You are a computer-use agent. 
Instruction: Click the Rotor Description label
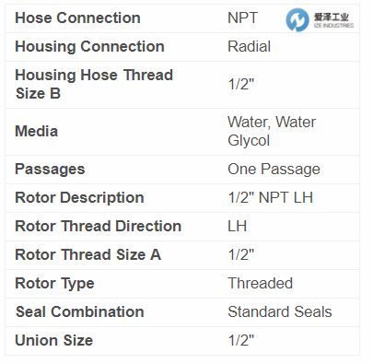point(79,197)
